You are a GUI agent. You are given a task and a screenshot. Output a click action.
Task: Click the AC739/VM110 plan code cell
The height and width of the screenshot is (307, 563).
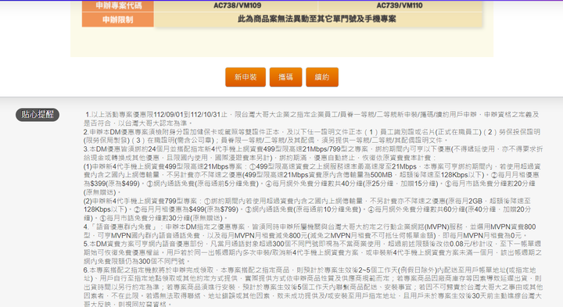click(x=400, y=5)
